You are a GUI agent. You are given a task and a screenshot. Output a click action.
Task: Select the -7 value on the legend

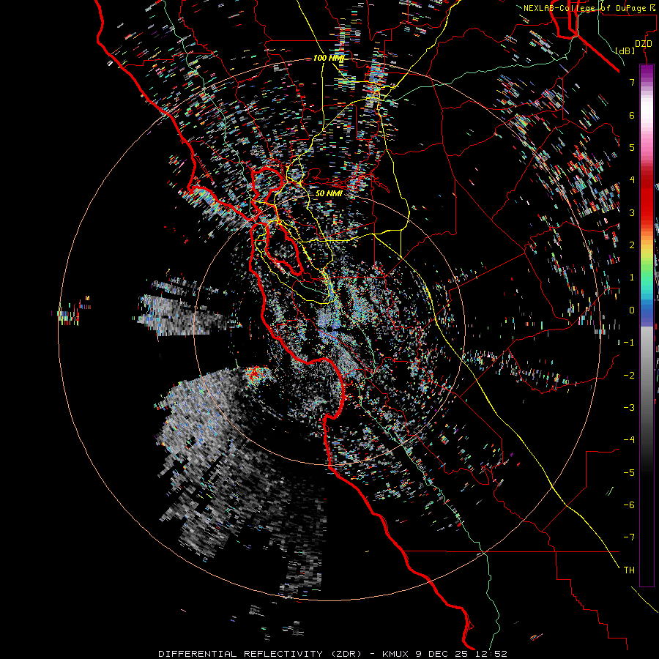[629, 537]
